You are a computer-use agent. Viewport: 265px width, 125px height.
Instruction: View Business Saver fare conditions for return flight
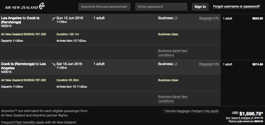(x=173, y=99)
